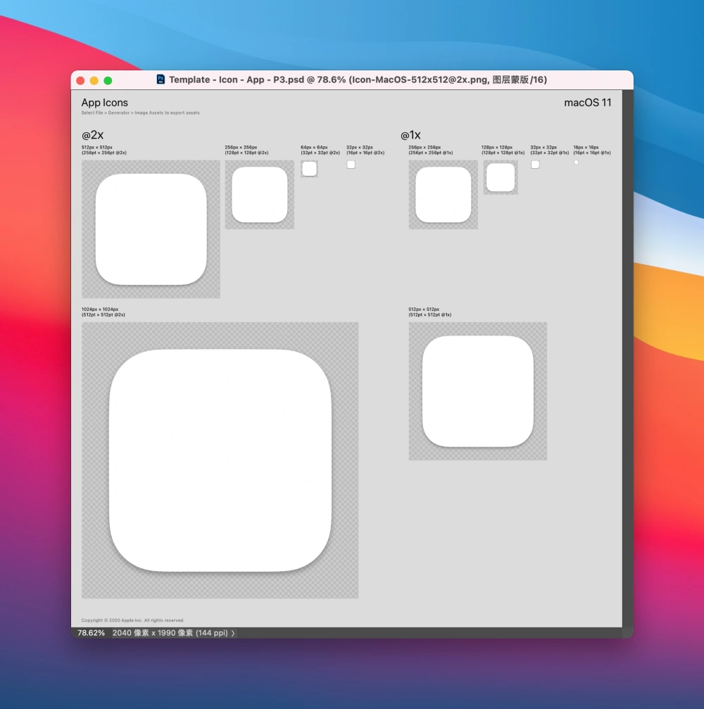This screenshot has width=704, height=709.
Task: Click the document dimensions status text
Action: pos(170,633)
